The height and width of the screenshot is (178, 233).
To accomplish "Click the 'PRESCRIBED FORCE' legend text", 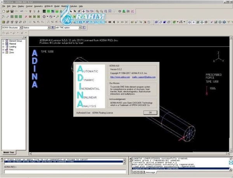I will (x=214, y=76).
